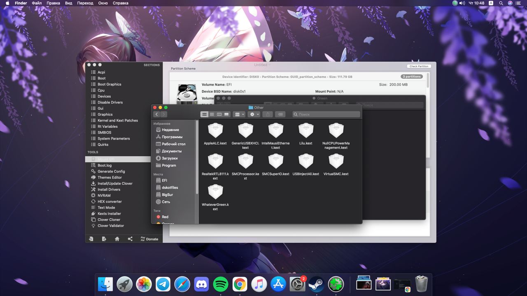
Task: Switch Finder to gallery view
Action: point(226,114)
